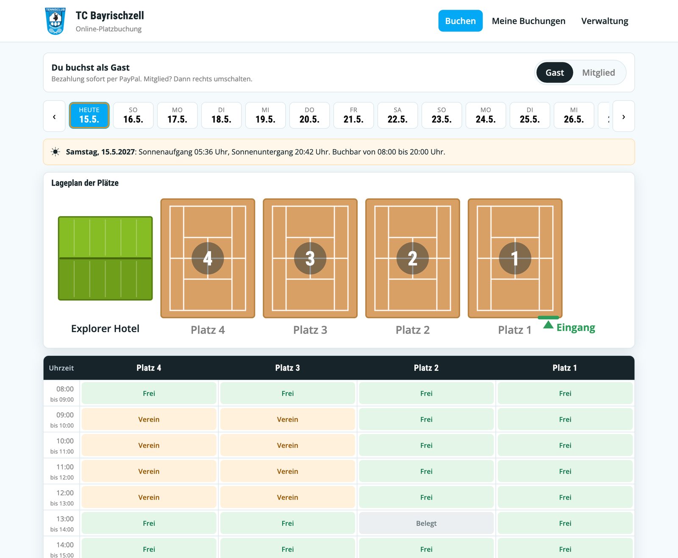Book free 13:00 slot on Platz 3
This screenshot has height=558, width=678.
(287, 523)
